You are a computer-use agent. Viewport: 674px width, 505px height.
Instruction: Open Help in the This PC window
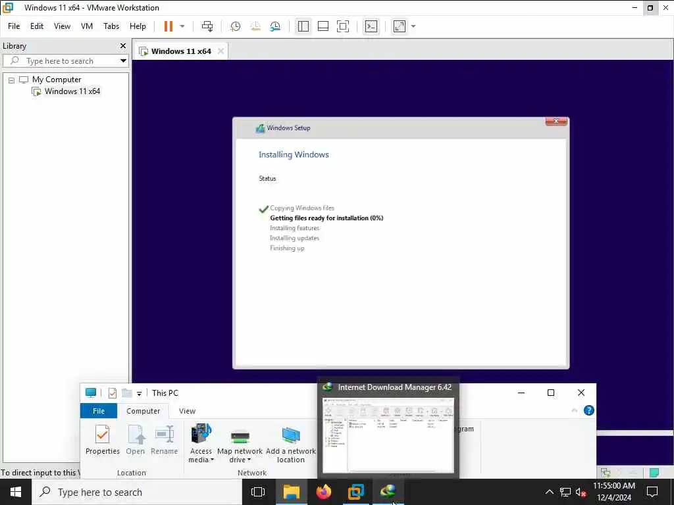(589, 410)
